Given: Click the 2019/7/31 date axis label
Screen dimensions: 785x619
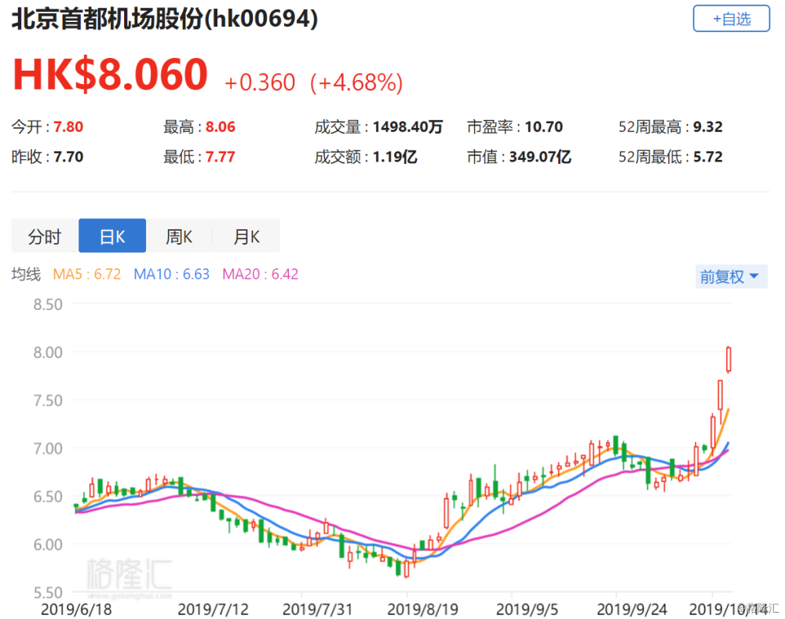Looking at the screenshot, I should (317, 610).
